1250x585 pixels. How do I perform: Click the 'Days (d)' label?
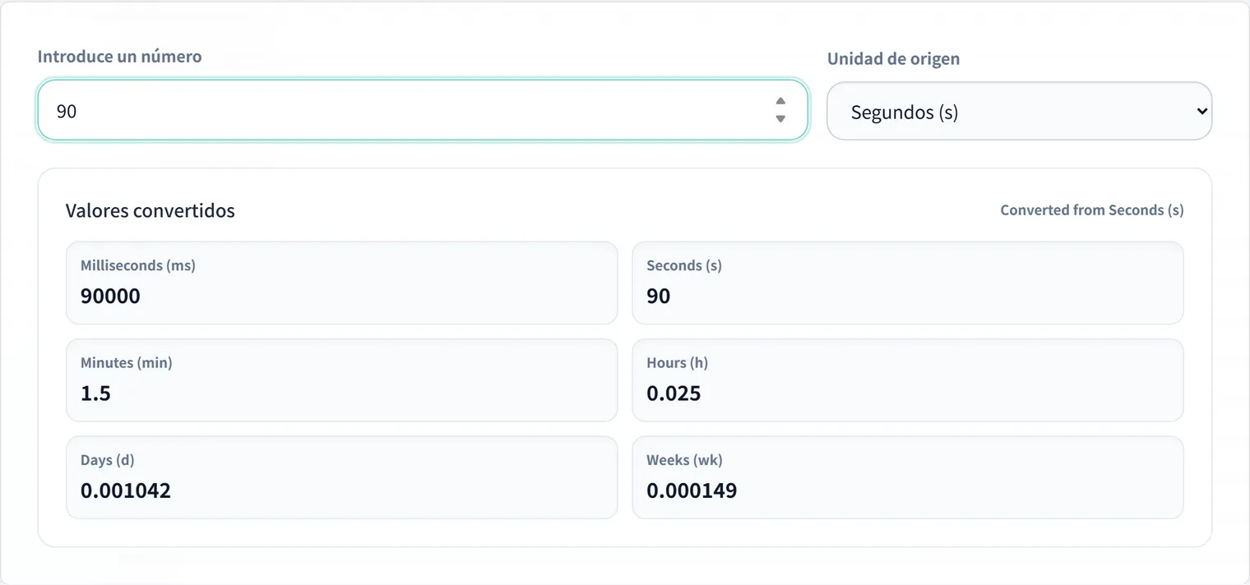coord(108,460)
